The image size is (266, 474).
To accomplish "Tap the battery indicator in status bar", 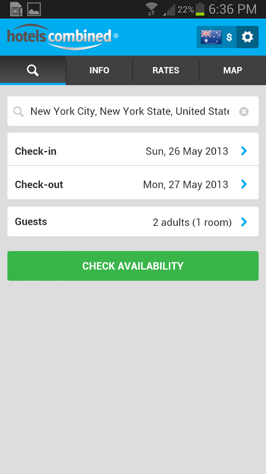I will [x=200, y=9].
